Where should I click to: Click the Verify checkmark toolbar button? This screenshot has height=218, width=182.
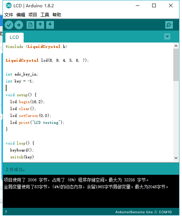pyautogui.click(x=9, y=25)
